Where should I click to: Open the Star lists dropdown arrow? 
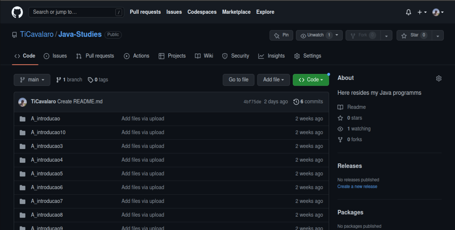438,35
